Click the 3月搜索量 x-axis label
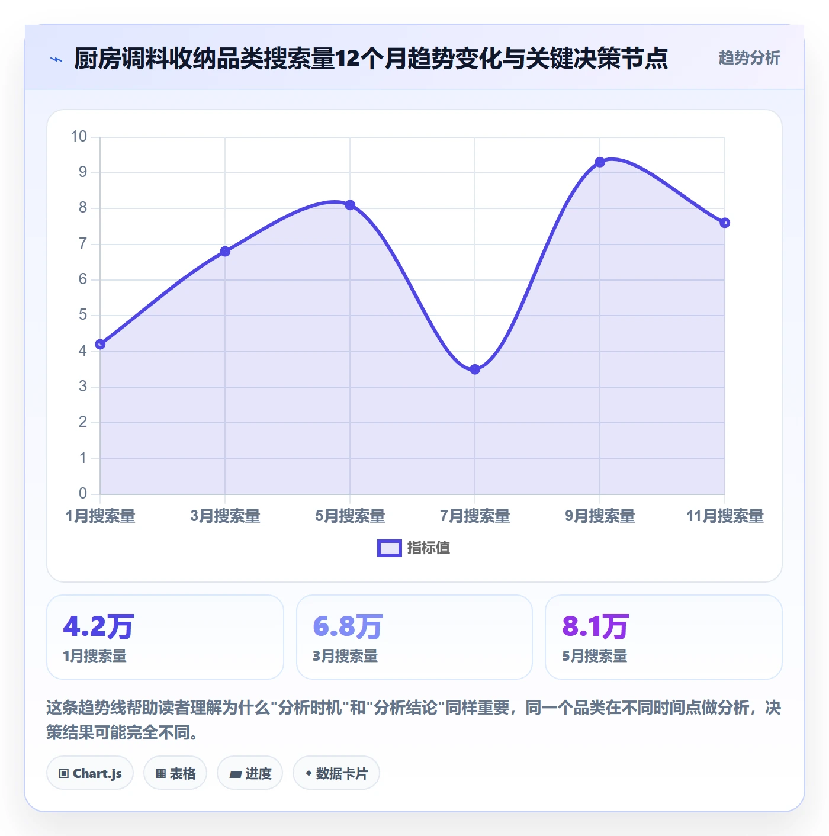Image resolution: width=829 pixels, height=836 pixels. click(225, 516)
